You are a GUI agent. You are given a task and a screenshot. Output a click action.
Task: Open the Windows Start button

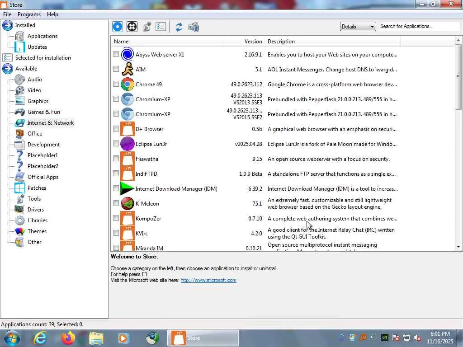[12, 338]
